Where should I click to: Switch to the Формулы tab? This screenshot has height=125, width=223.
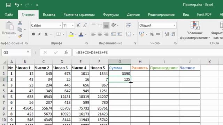(x=111, y=15)
